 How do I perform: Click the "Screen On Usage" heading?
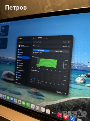[35, 71]
